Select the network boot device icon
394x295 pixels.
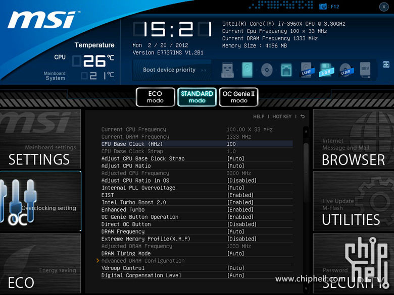pyautogui.click(x=286, y=70)
